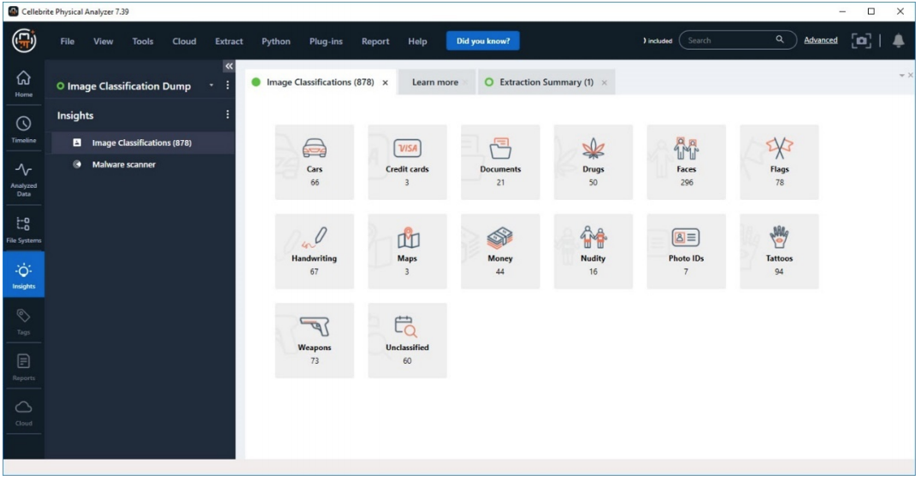Select Image Classifications (878) in Insights list
920x480 pixels.
143,143
